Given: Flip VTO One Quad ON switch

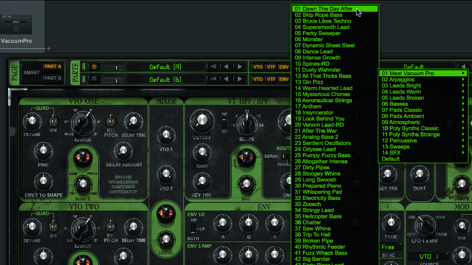Looking at the screenshot, I should 53,120.
